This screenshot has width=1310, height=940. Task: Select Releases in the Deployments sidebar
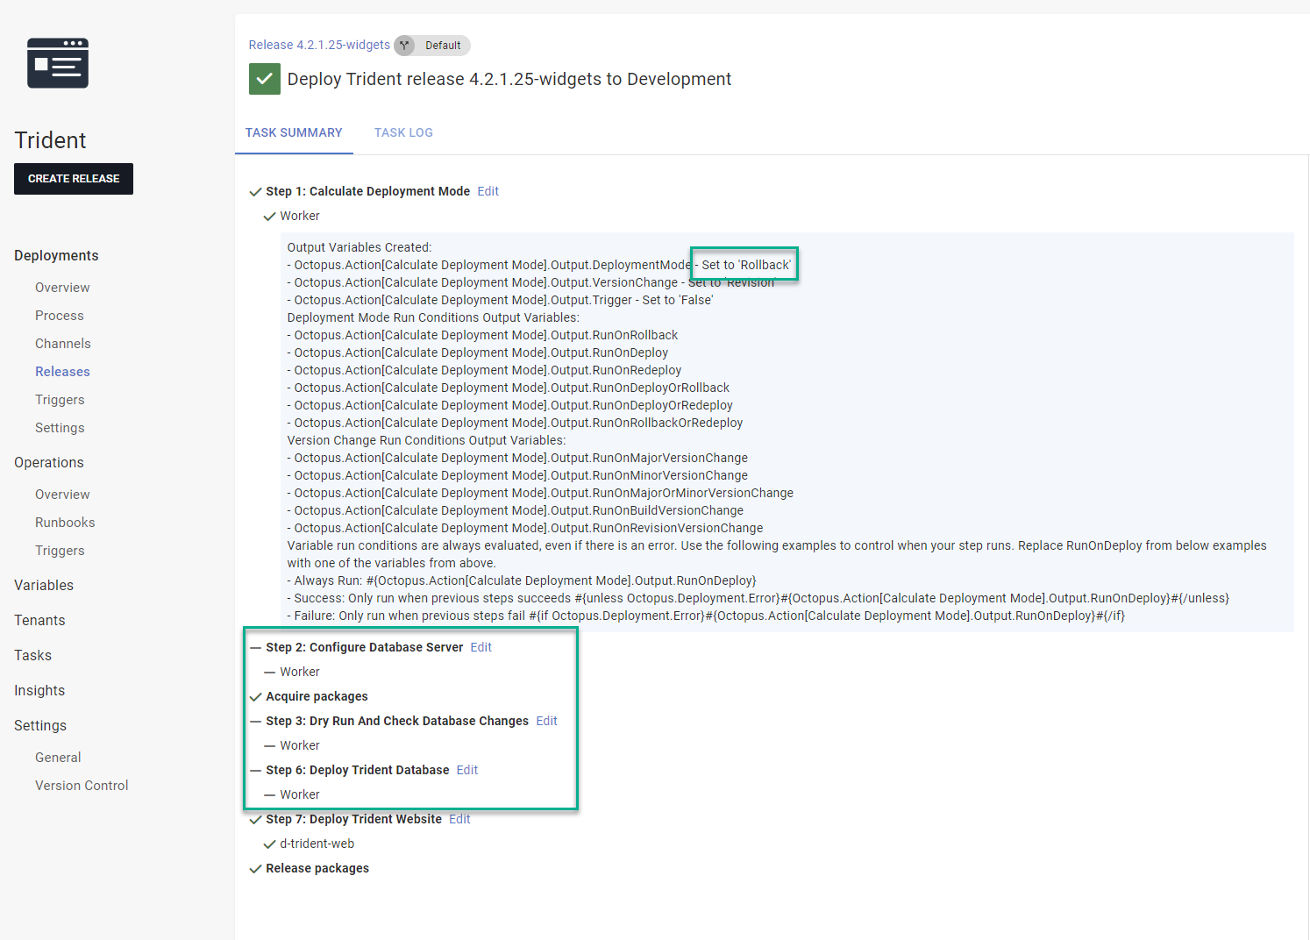point(62,371)
